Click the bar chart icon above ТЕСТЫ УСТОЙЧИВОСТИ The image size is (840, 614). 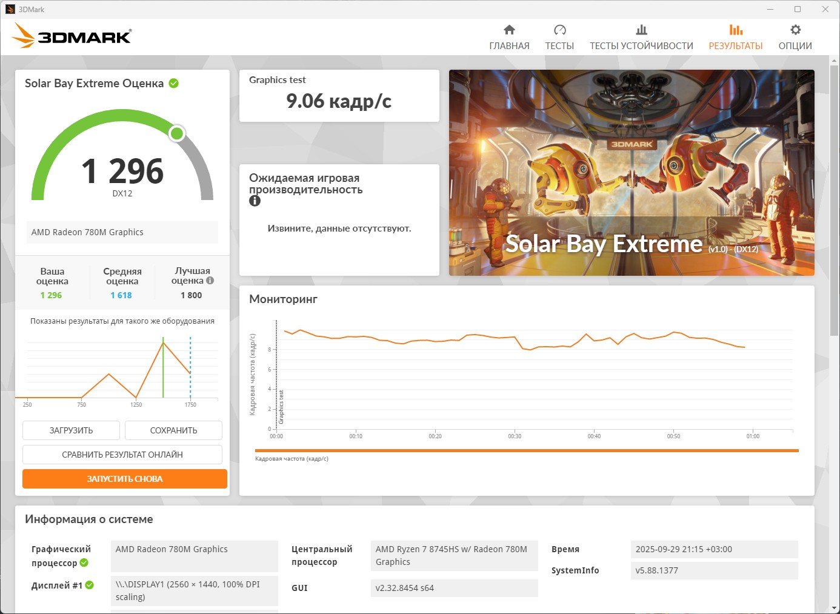coord(641,30)
